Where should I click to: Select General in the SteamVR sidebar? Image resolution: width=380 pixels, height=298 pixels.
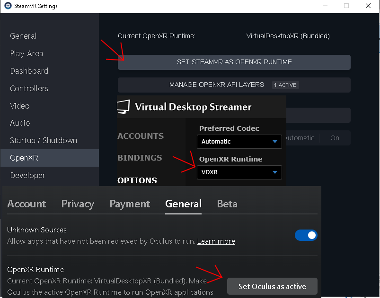[23, 36]
